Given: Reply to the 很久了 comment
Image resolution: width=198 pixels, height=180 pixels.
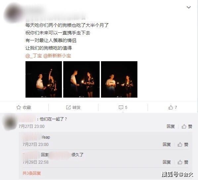Looking at the screenshot, I should [x=167, y=162].
